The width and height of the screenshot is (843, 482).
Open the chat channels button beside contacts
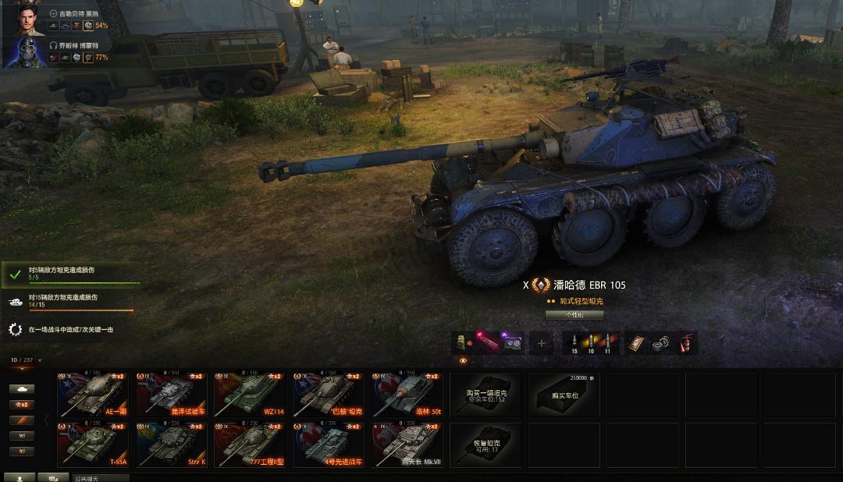click(53, 477)
